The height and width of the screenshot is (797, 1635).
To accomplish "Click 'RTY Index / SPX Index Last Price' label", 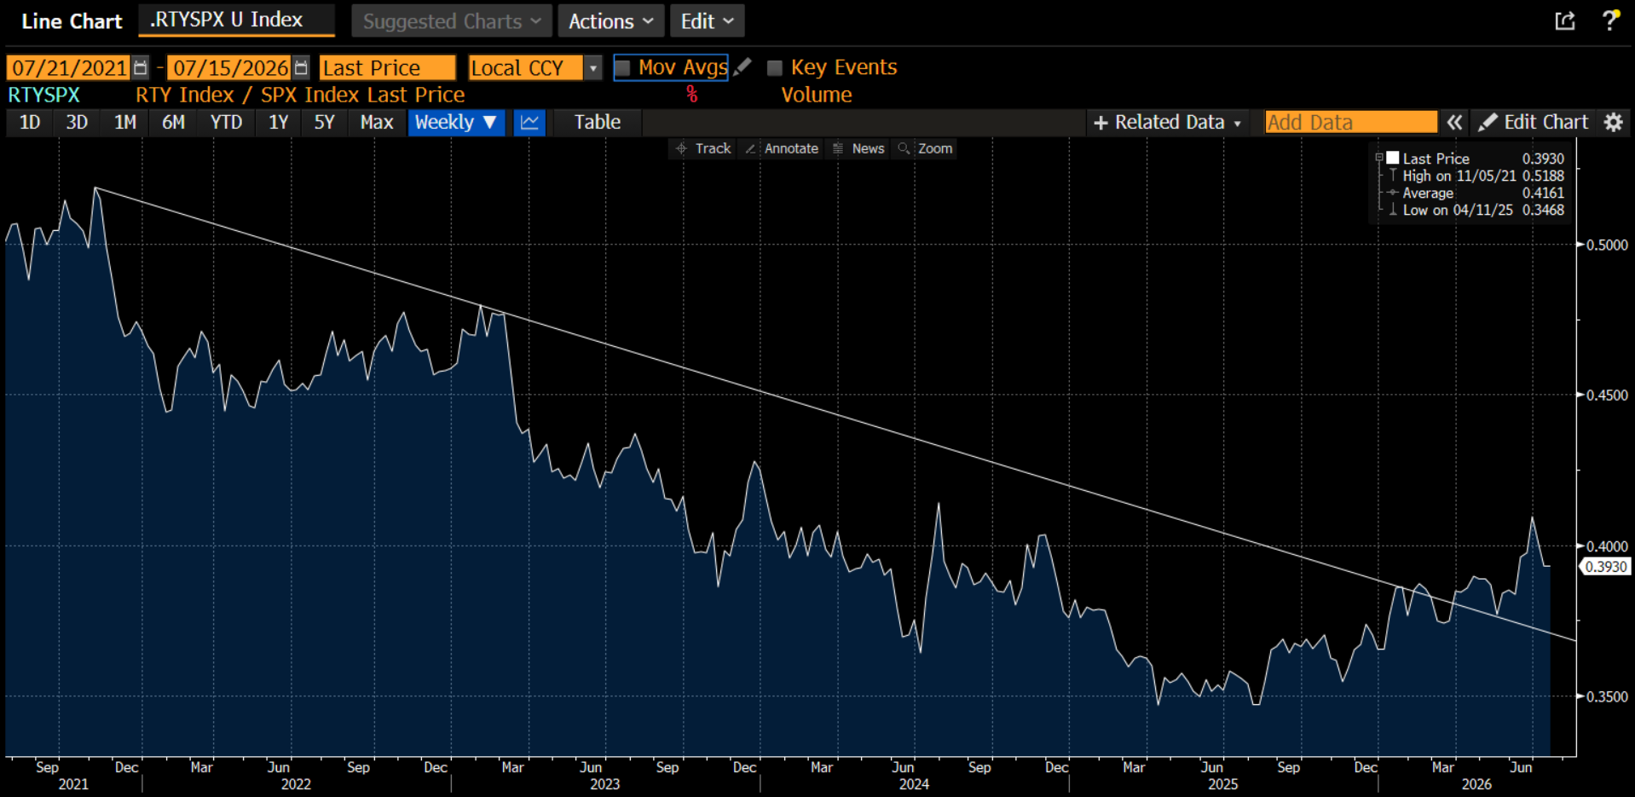I will [x=300, y=95].
